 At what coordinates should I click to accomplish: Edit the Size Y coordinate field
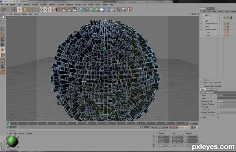[178, 139]
